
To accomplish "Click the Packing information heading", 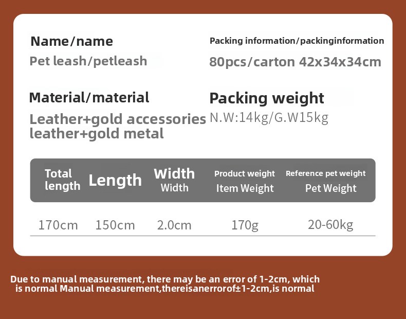I will click(297, 41).
